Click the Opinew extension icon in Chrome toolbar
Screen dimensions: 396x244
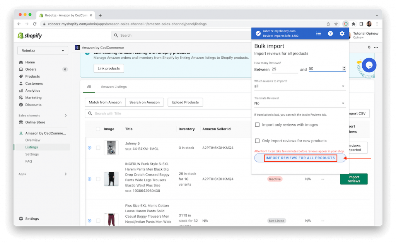(x=345, y=24)
